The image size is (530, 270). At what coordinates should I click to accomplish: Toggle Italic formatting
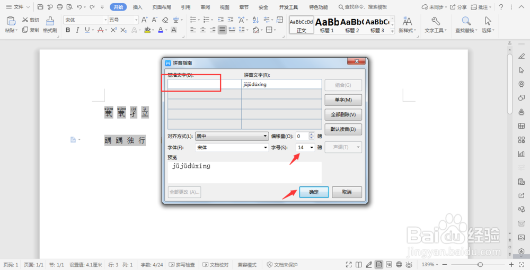[x=77, y=30]
